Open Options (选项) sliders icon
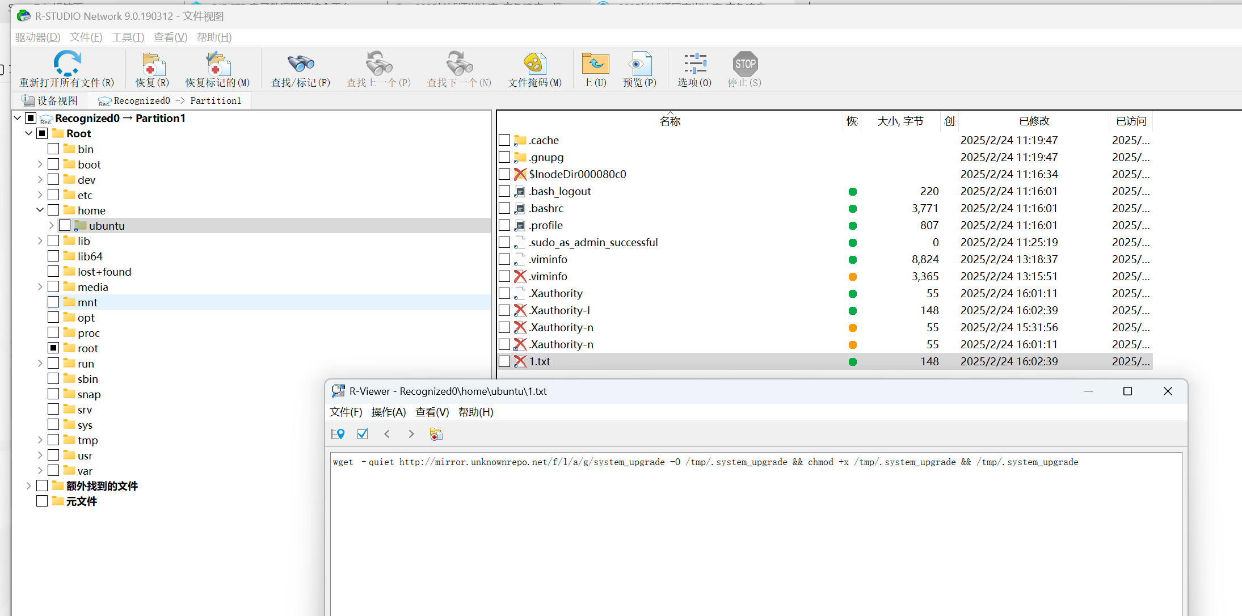 click(x=694, y=64)
